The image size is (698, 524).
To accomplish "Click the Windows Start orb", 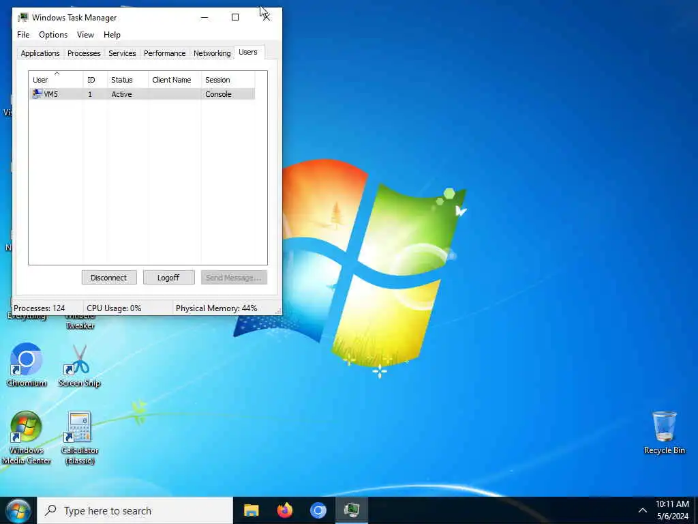I will click(x=18, y=510).
